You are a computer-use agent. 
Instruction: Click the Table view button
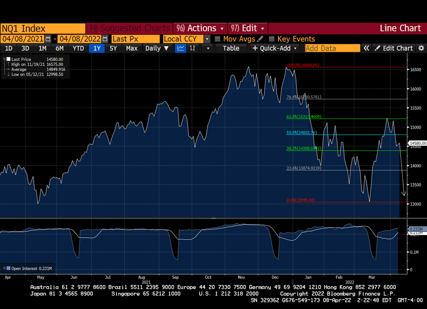[231, 48]
